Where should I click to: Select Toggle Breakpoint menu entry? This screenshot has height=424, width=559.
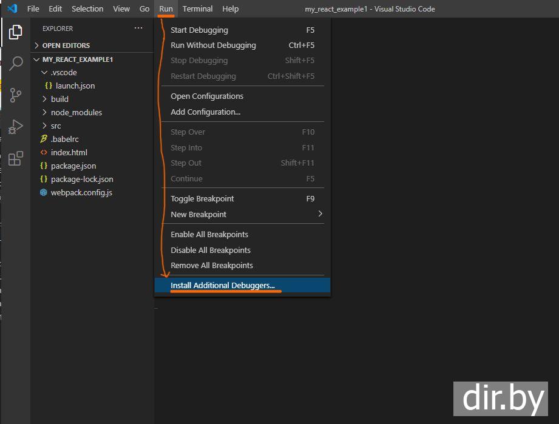click(202, 198)
